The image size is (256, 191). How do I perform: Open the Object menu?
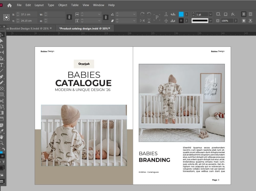pos(63,5)
